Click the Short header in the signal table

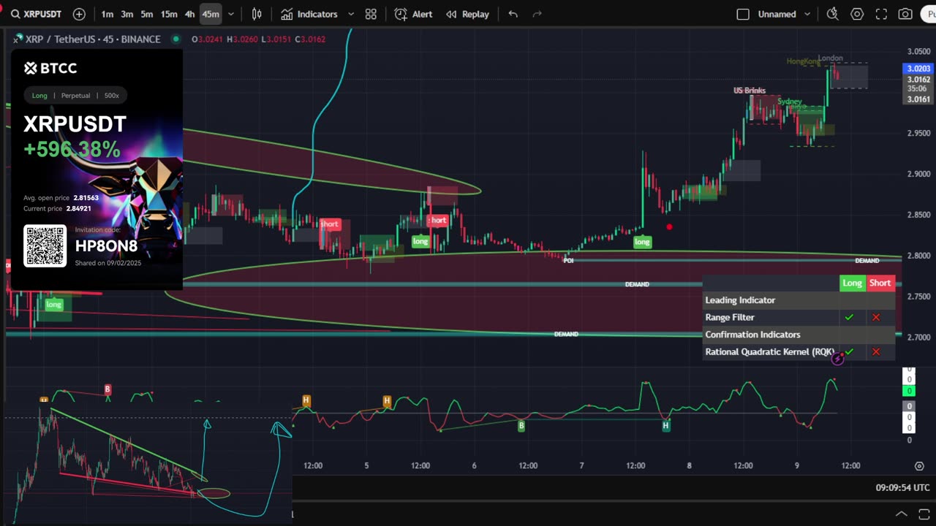coord(880,283)
